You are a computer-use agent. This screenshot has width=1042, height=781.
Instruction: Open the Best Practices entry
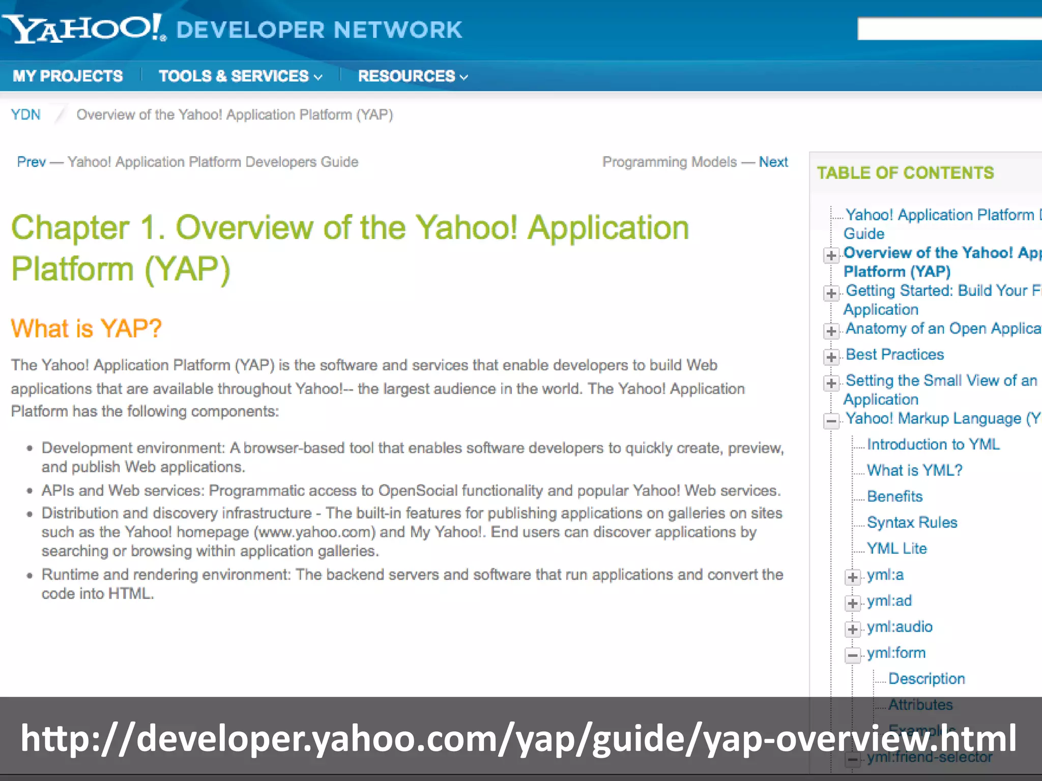click(894, 354)
